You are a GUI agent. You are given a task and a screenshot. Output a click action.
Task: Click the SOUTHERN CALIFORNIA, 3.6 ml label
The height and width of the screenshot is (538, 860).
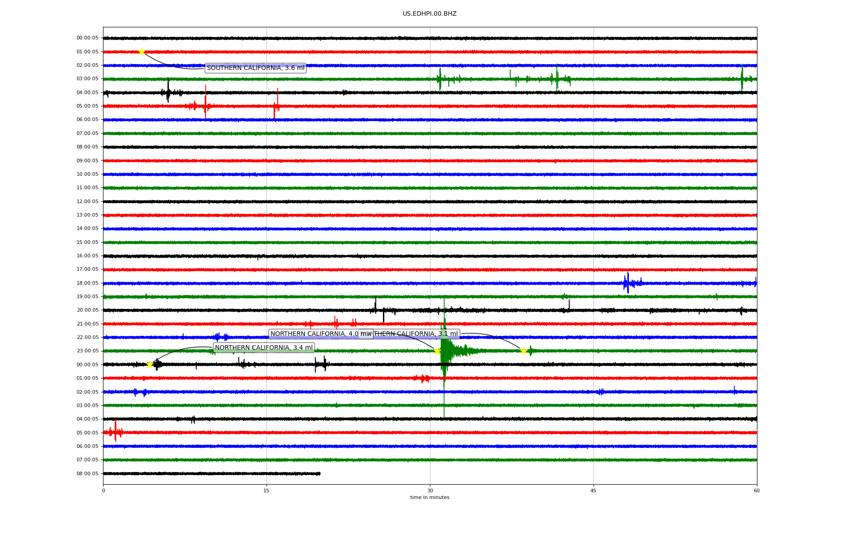point(255,68)
